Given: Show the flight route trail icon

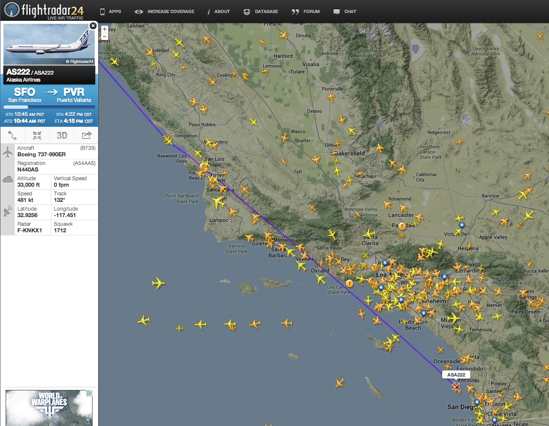Looking at the screenshot, I should [12, 135].
